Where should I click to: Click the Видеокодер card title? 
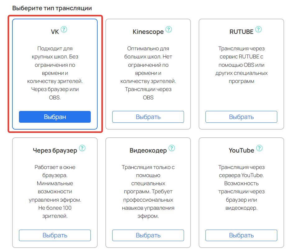pos(148,150)
